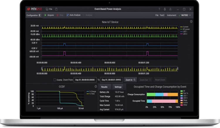Click the zoom range end time field
The height and width of the screenshot is (128, 220).
coord(111,80)
